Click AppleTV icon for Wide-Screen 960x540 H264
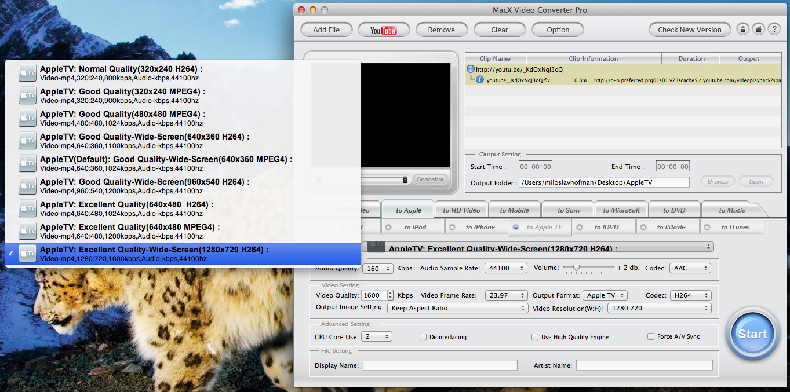Screen dimensions: 790x392 (27, 185)
